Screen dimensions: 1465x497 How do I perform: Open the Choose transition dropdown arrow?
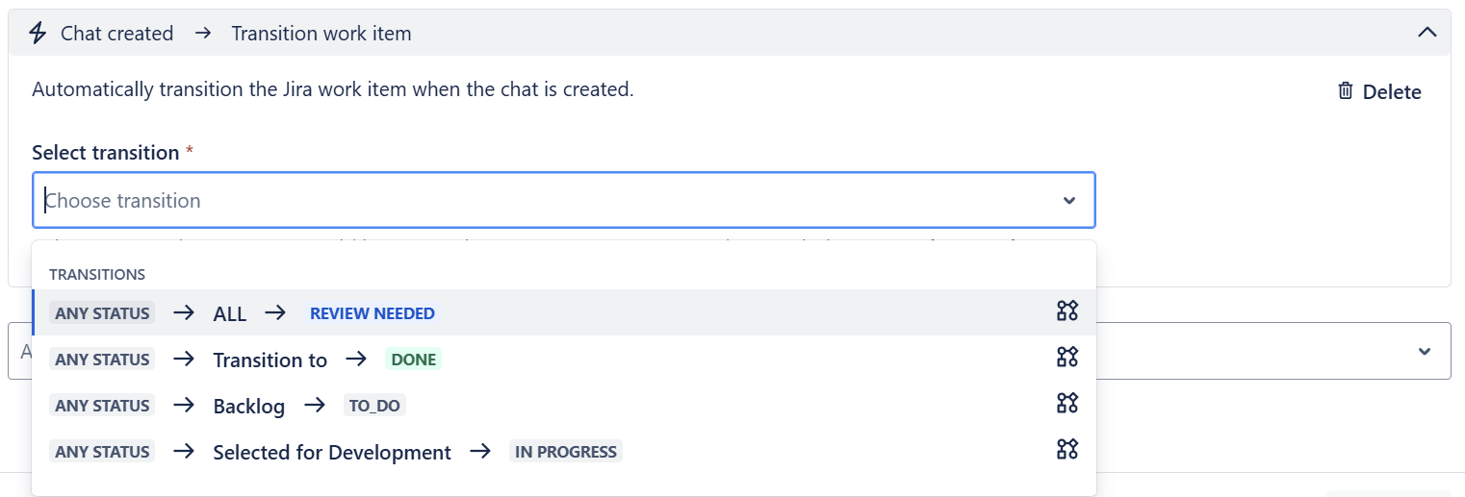coord(1068,201)
